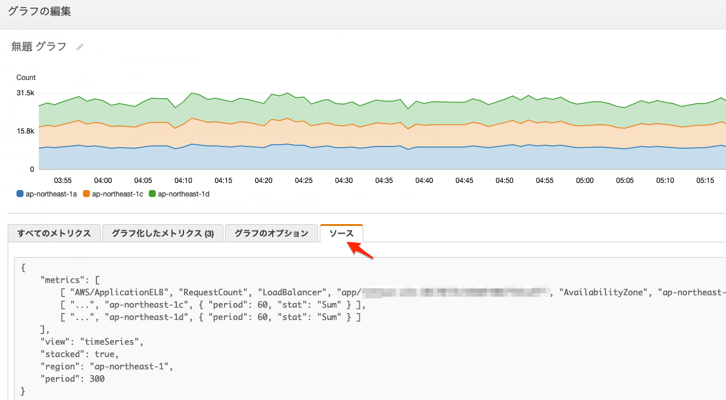
Task: Select the グラフのオプション tab
Action: point(271,233)
